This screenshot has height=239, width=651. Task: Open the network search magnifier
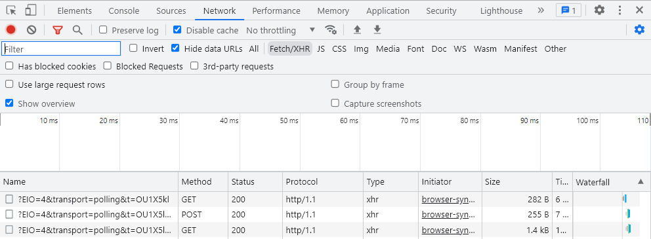point(77,30)
